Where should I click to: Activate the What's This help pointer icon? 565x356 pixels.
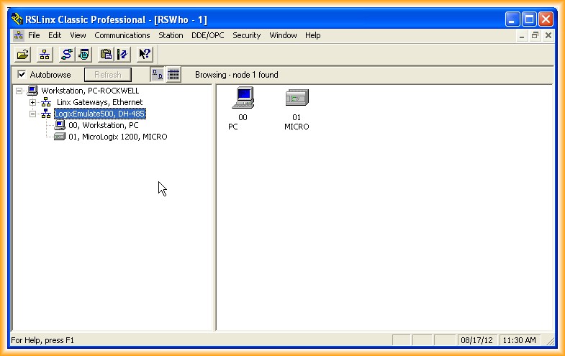tap(145, 54)
